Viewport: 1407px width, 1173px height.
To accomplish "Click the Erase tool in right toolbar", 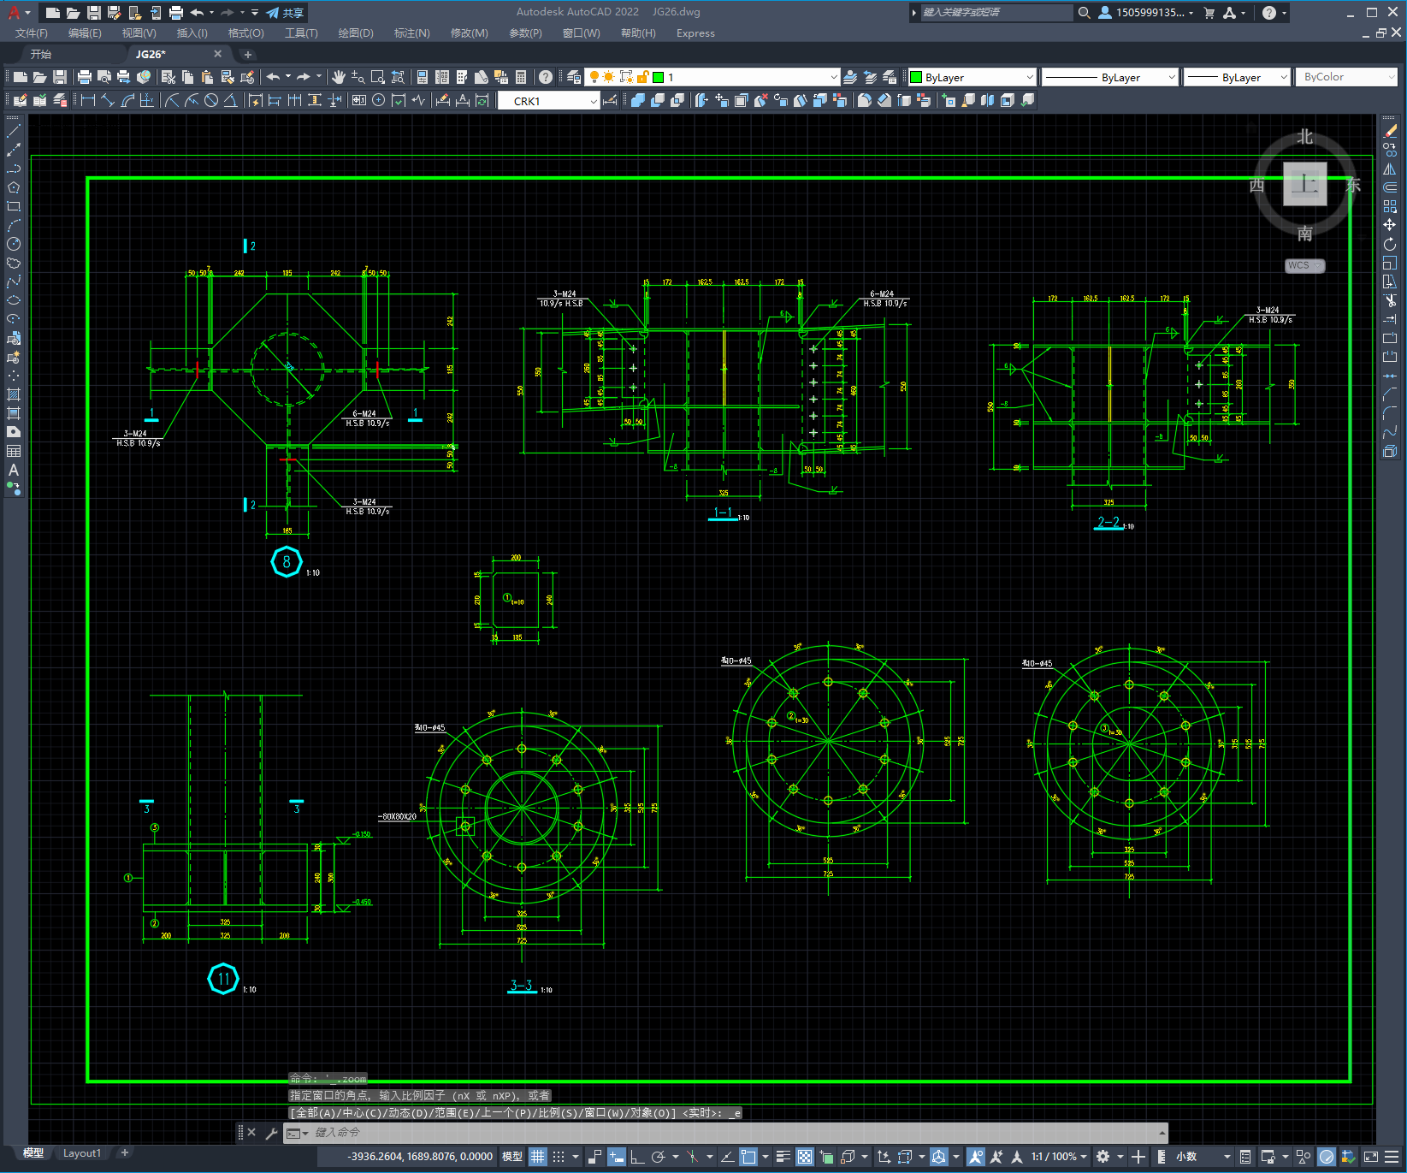I will [x=1390, y=132].
